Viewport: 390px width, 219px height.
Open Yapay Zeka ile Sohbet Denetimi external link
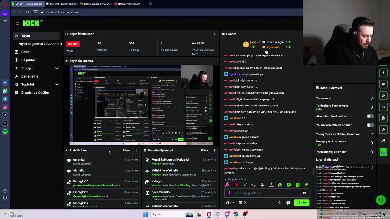(372, 134)
